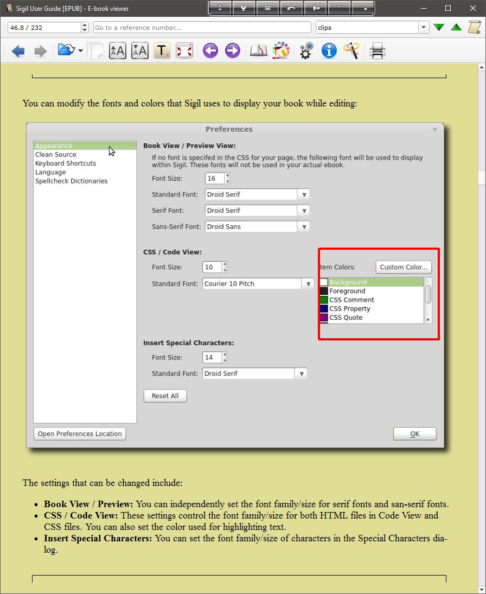Open the Sans-Serif Font Droid Sans dropdown

(304, 226)
